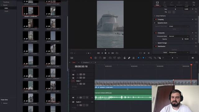Toggle the Cropping enable switch
Screen dimensions: 199x112
tap(156, 20)
